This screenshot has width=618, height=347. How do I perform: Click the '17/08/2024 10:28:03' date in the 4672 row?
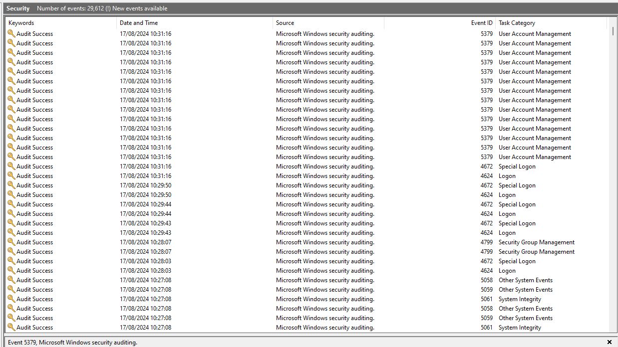tap(145, 261)
